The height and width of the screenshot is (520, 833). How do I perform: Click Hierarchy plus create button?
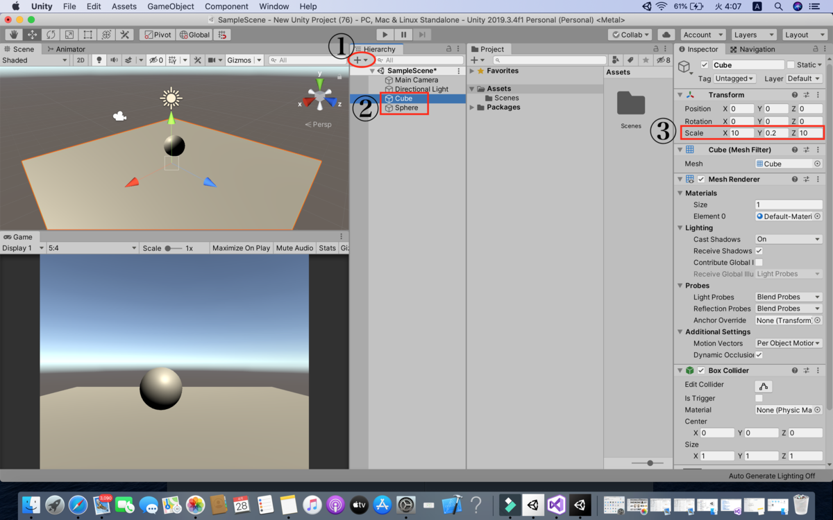pos(361,60)
